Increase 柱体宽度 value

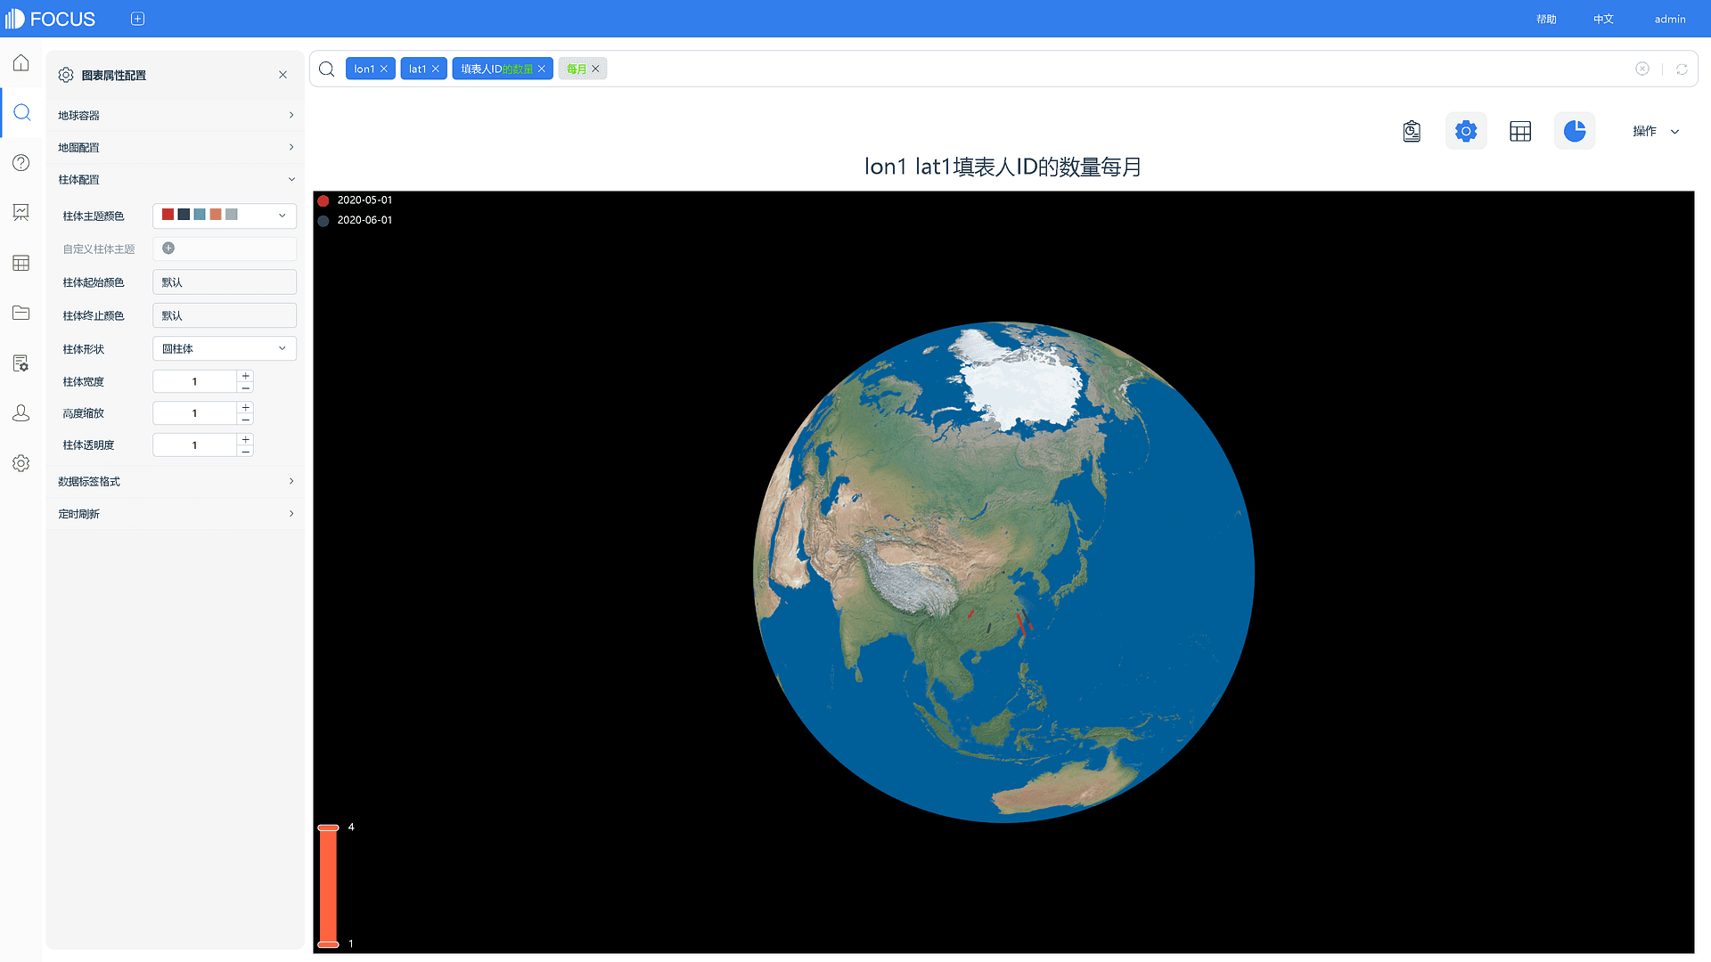246,376
